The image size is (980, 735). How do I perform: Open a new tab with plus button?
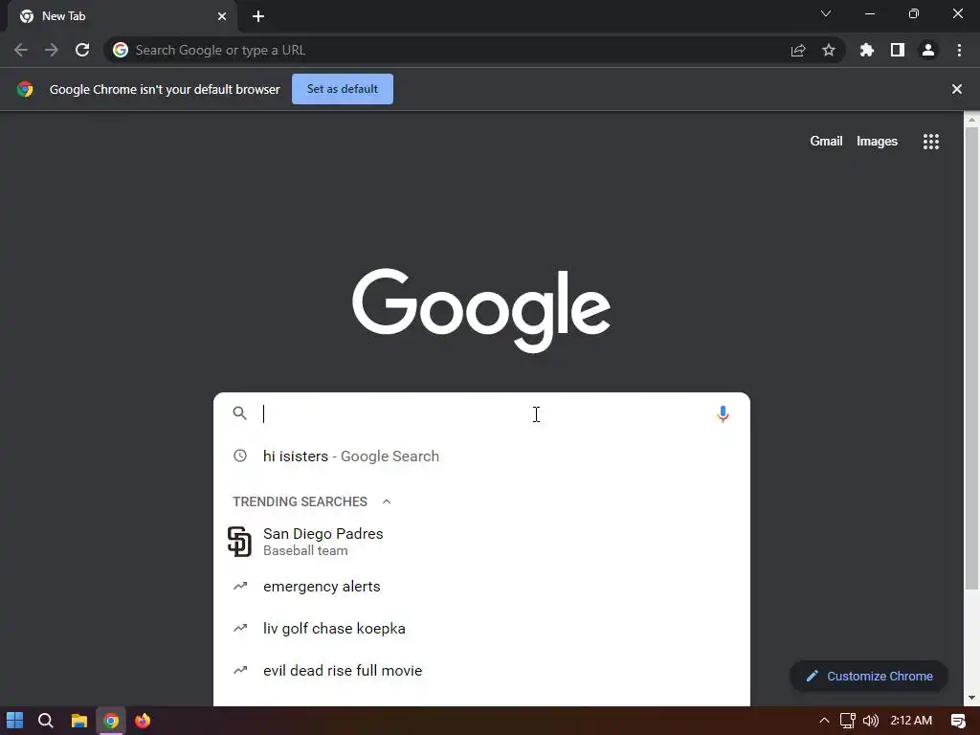pos(258,16)
